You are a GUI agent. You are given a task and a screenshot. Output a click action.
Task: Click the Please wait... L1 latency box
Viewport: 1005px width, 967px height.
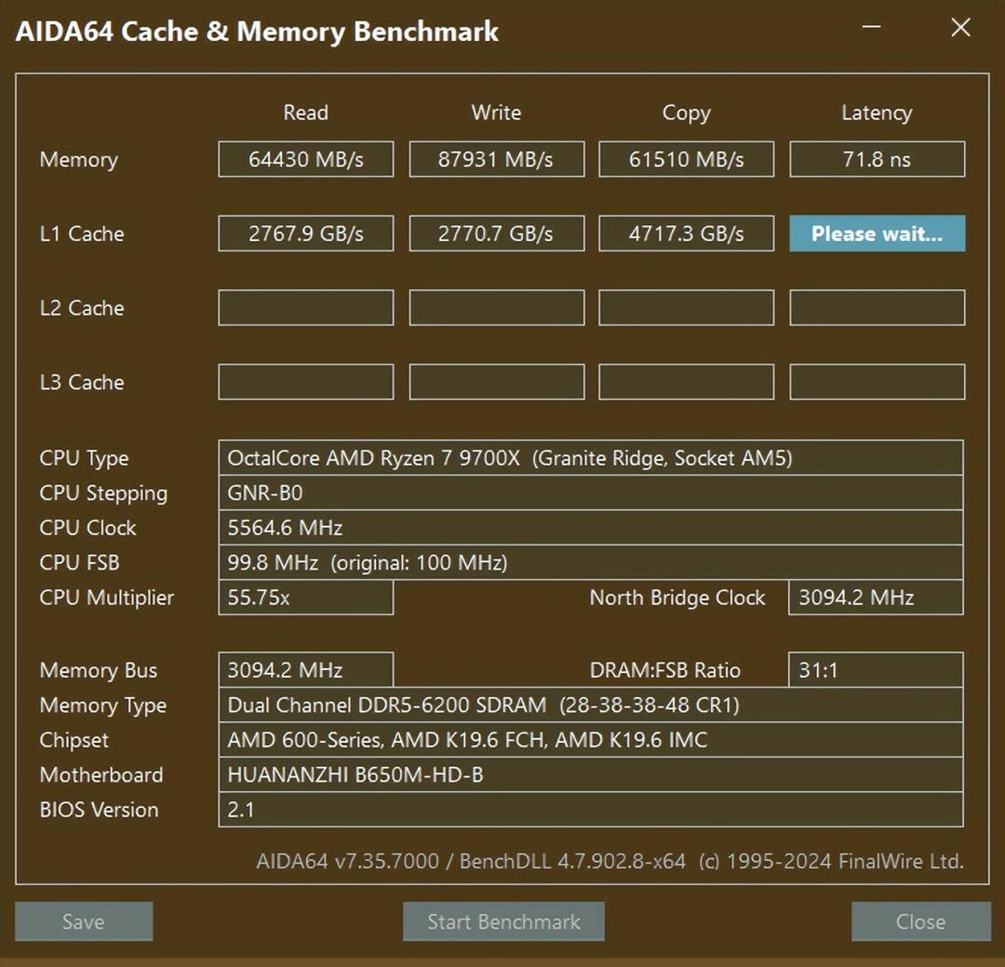[877, 234]
